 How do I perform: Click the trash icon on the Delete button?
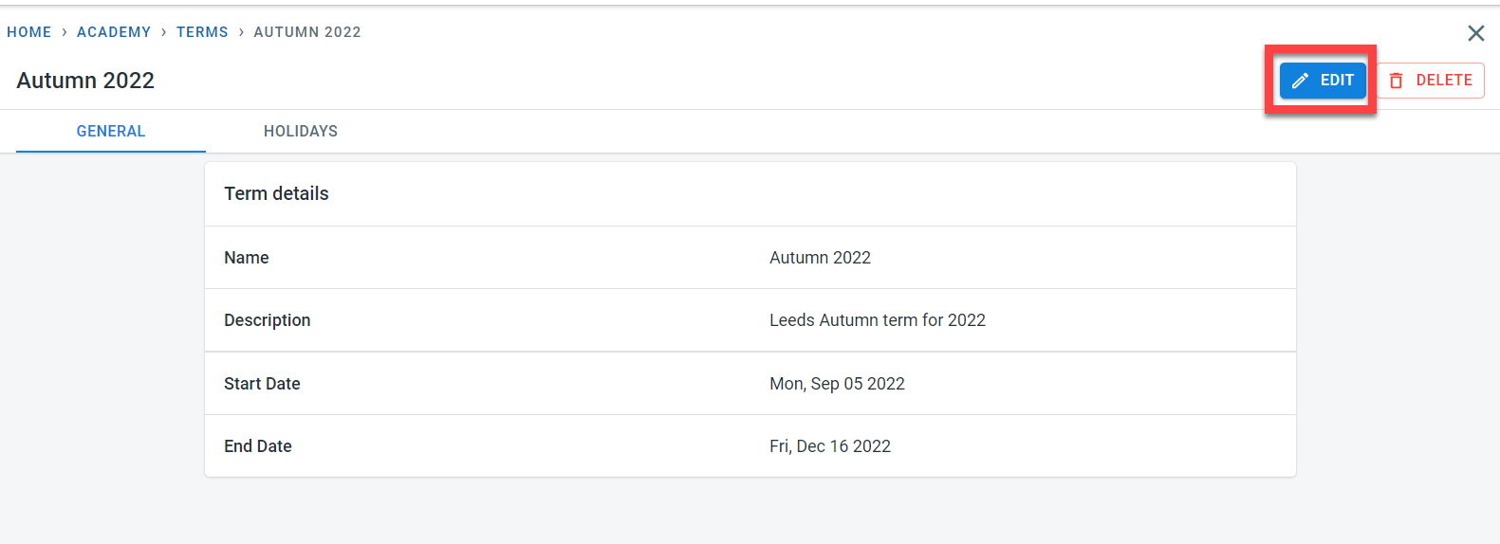(x=1397, y=81)
